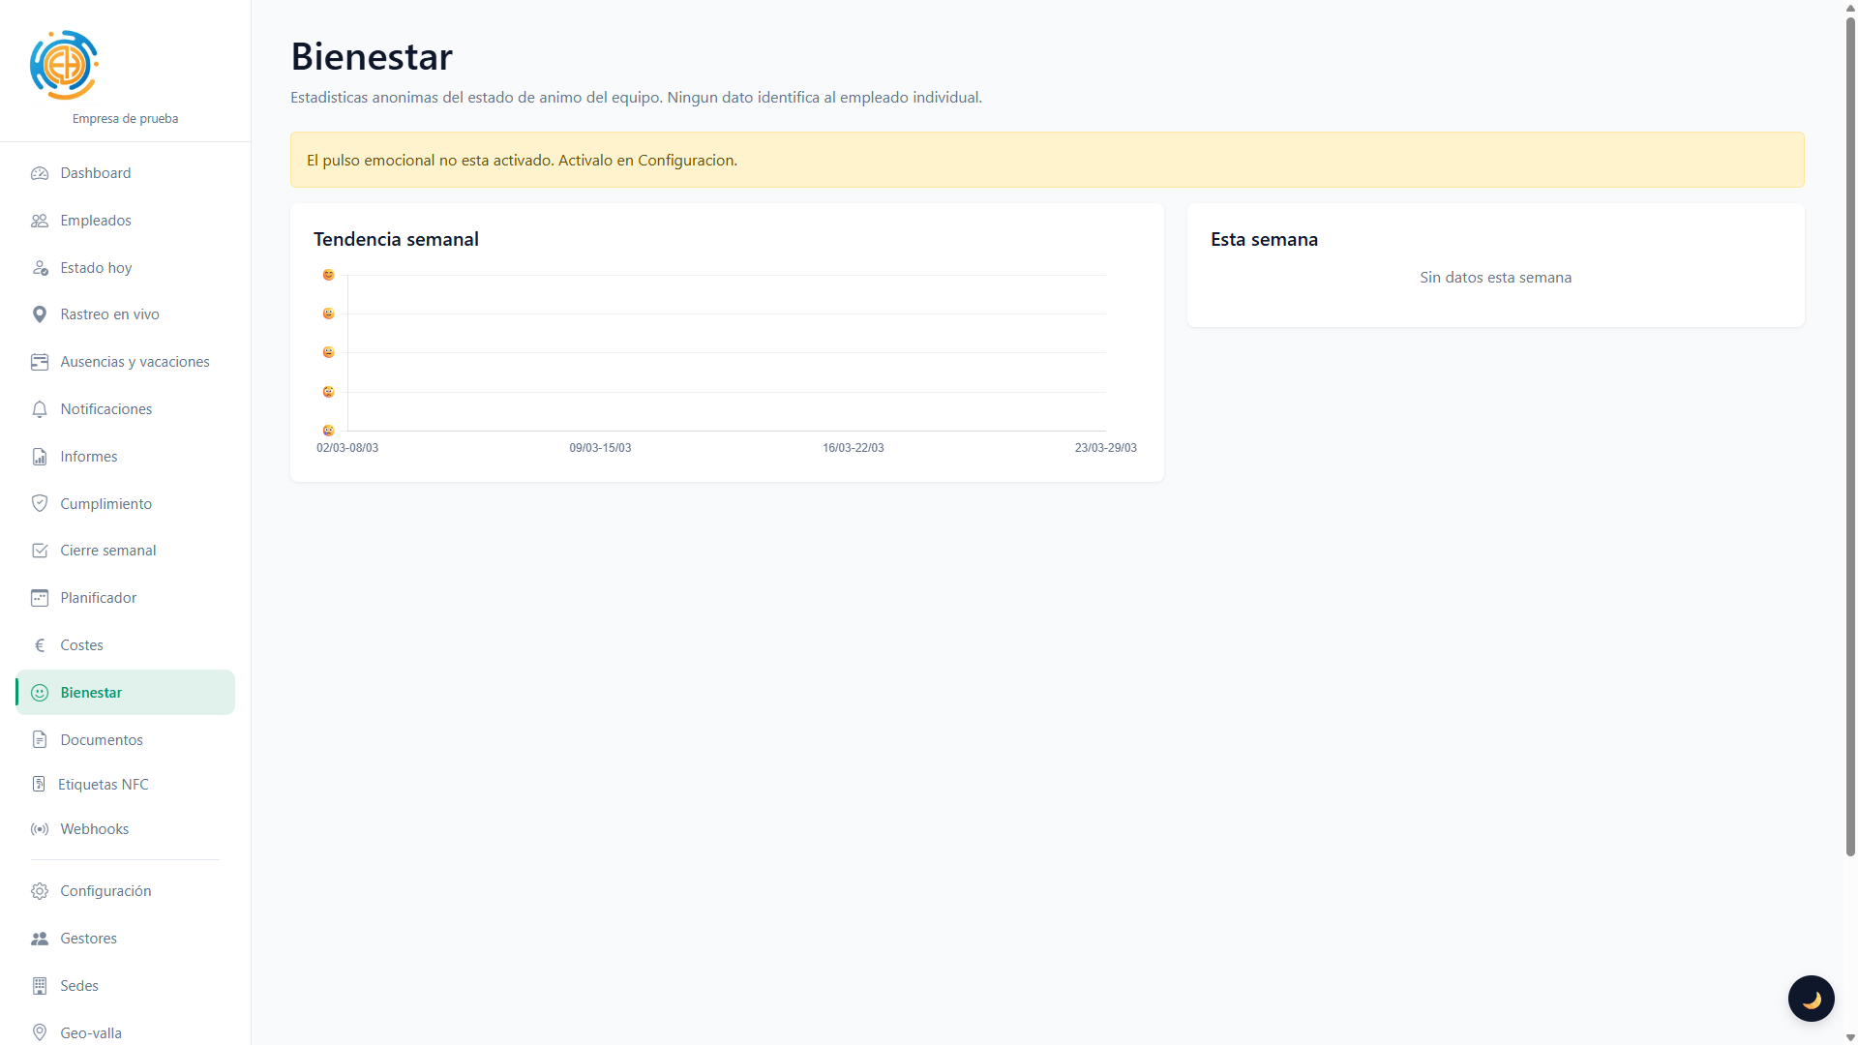
Task: Click the Etiquetas NFC icon
Action: click(39, 785)
